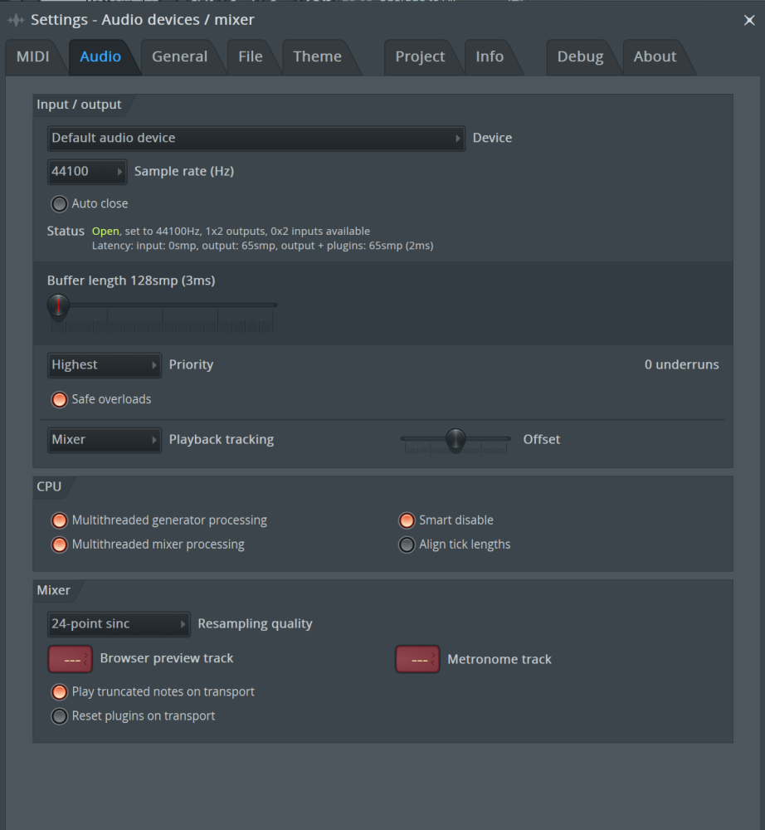This screenshot has width=765, height=830.
Task: Click the Playback tracking label
Action: pyautogui.click(x=222, y=440)
